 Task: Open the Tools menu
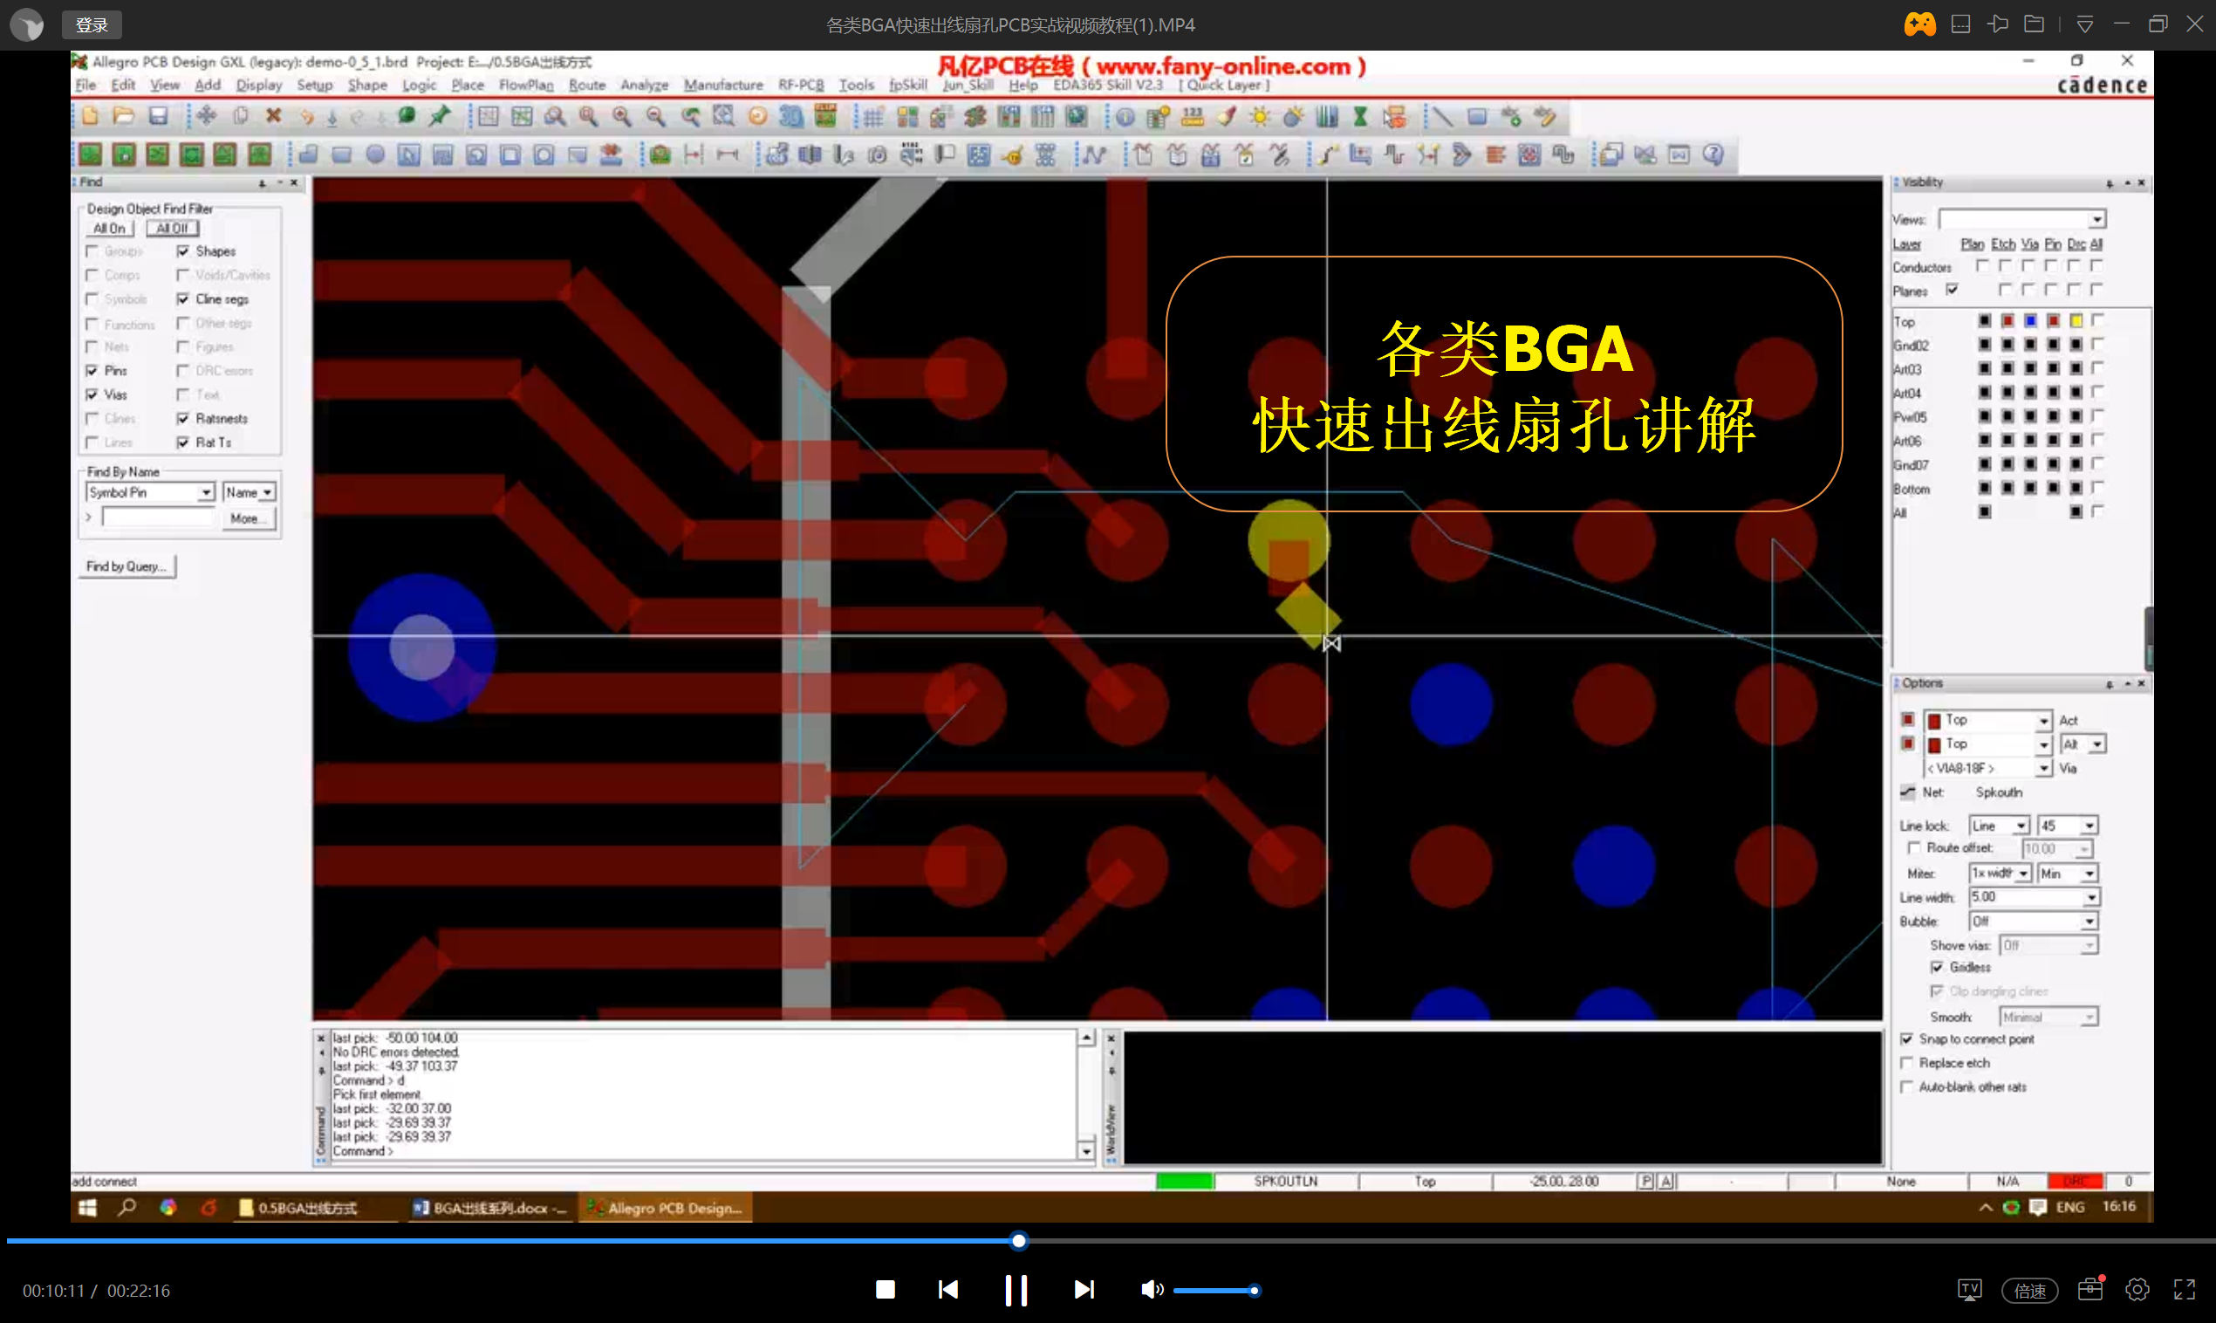856,85
